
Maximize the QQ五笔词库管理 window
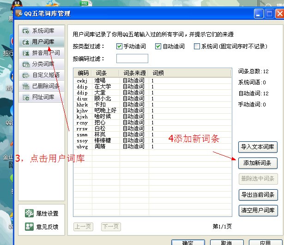pos(270,14)
